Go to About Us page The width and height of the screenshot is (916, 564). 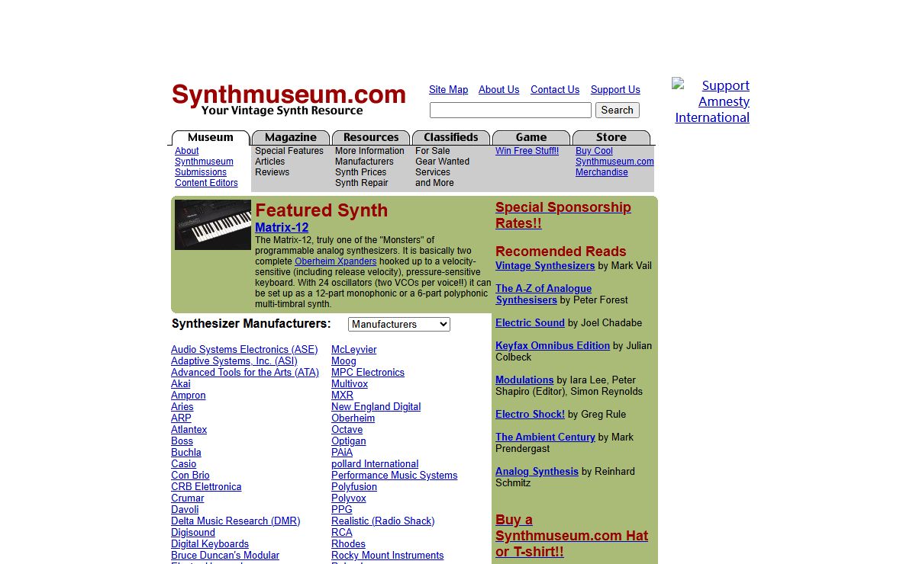[x=498, y=90]
